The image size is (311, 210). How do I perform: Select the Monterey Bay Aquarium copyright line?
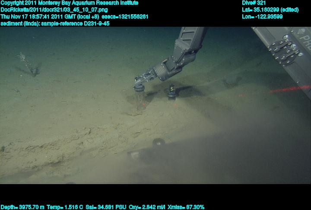click(69, 3)
